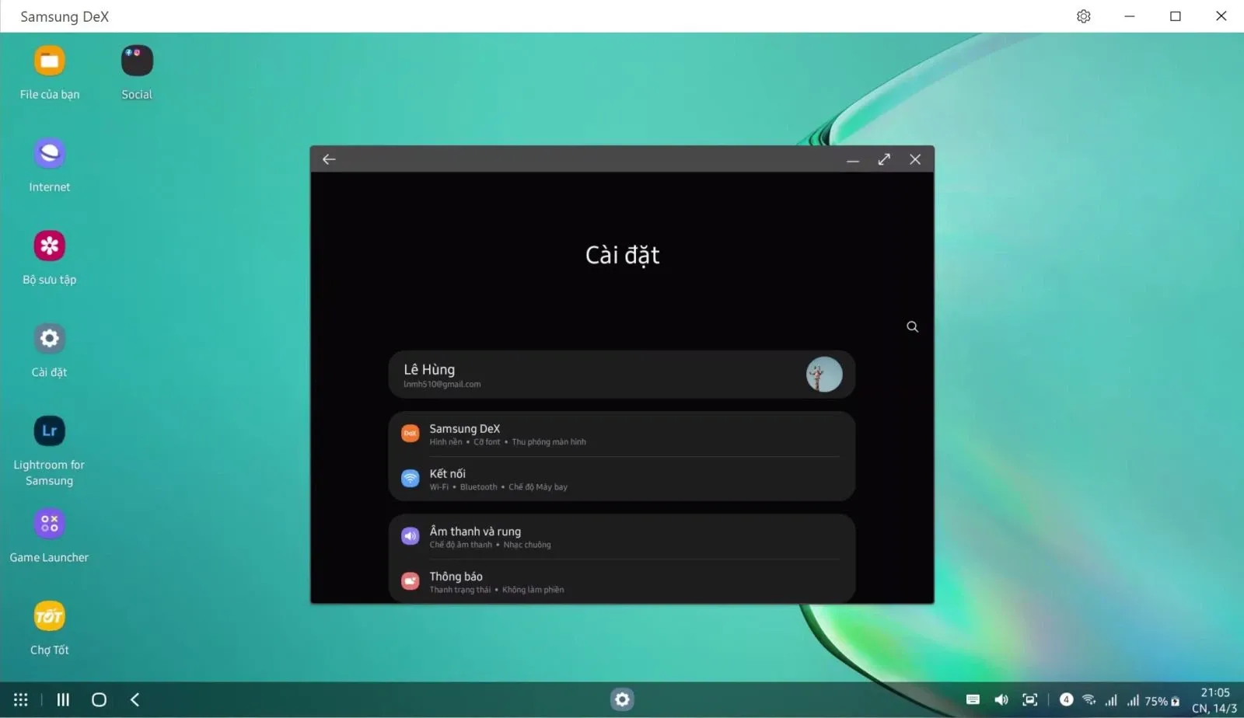This screenshot has width=1244, height=718.
Task: Open the Cài đặt desktop shortcut icon
Action: coord(50,338)
